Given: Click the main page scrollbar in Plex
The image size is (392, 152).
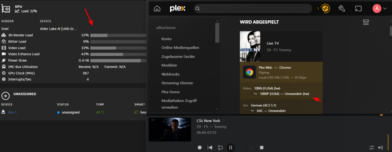Looking at the screenshot, I should 390,31.
